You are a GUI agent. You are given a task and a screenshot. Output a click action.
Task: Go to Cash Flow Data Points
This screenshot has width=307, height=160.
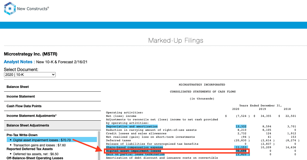click(24, 106)
